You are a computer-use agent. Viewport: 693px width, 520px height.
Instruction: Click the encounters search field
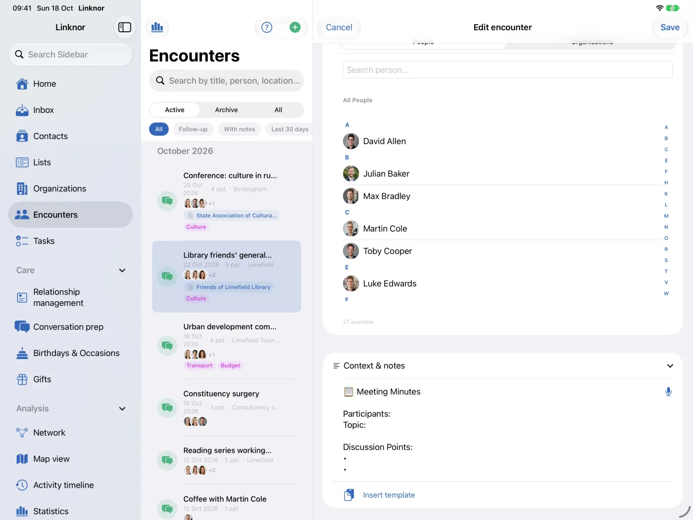click(x=227, y=81)
